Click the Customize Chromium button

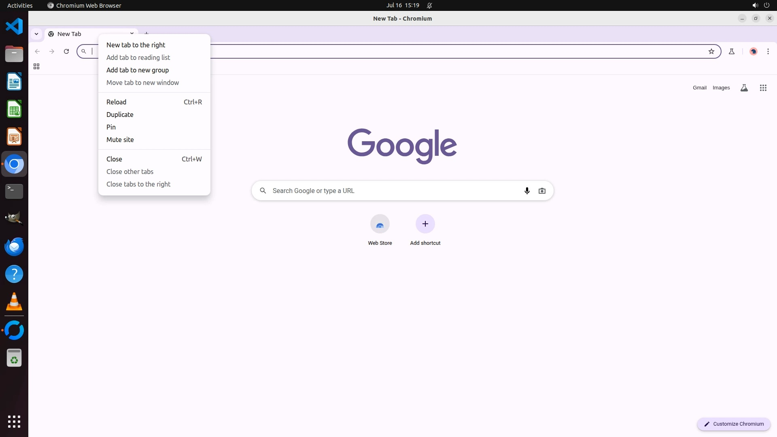click(x=734, y=424)
